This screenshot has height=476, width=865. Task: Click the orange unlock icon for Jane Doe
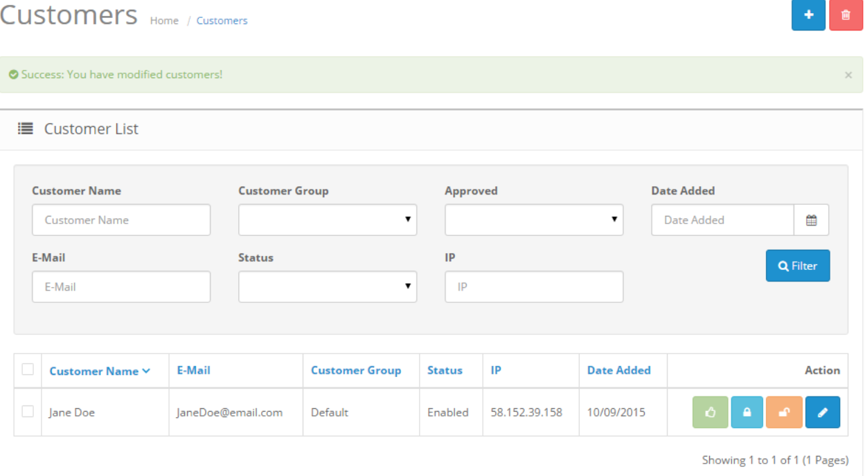pyautogui.click(x=785, y=412)
